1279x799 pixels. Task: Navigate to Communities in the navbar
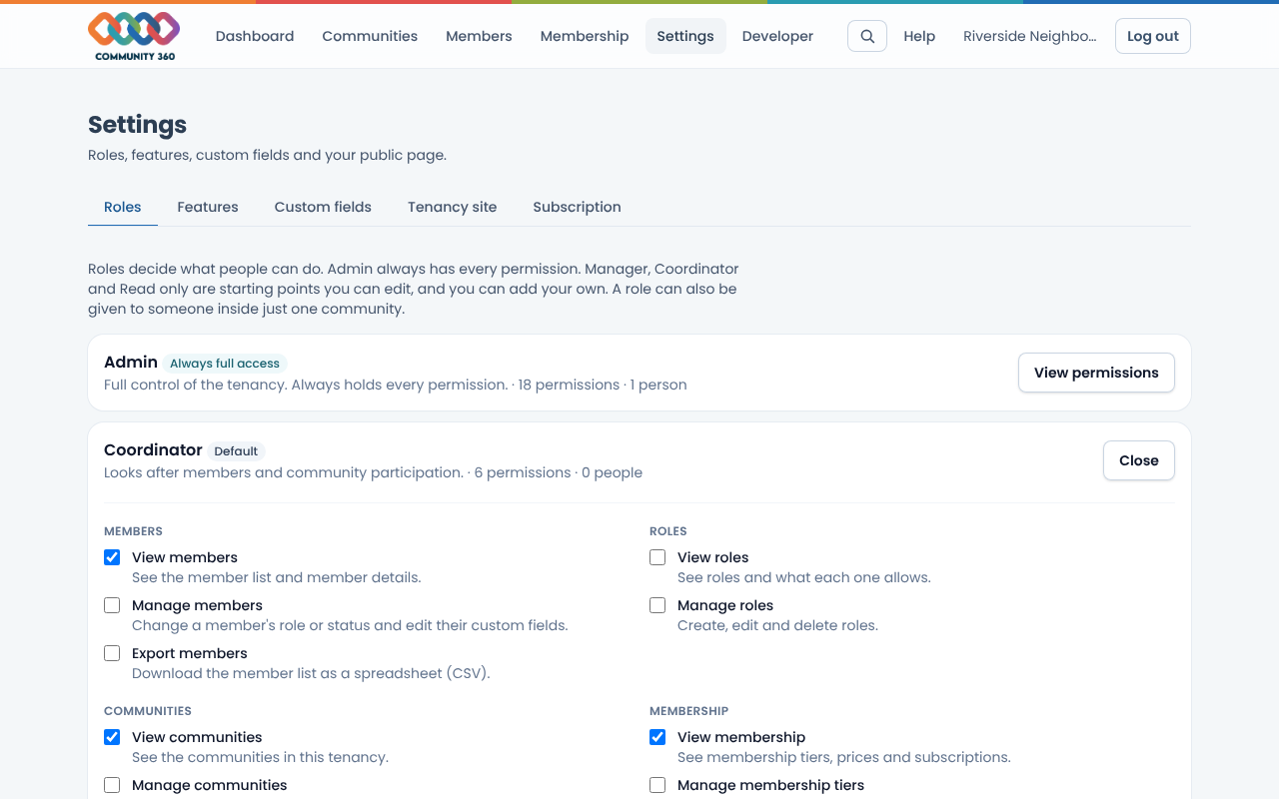point(370,36)
